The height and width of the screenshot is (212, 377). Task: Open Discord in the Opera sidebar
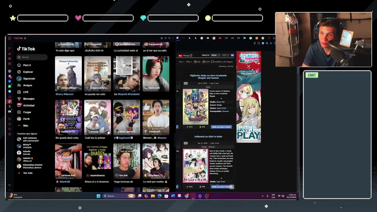pyautogui.click(x=9, y=111)
